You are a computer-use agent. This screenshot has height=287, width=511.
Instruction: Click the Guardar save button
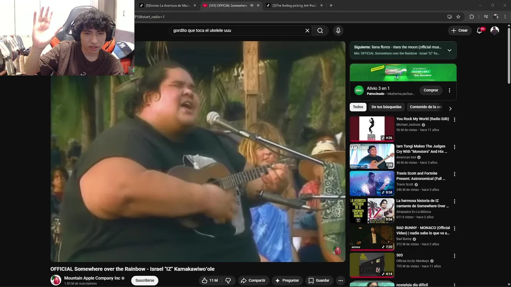pyautogui.click(x=319, y=281)
